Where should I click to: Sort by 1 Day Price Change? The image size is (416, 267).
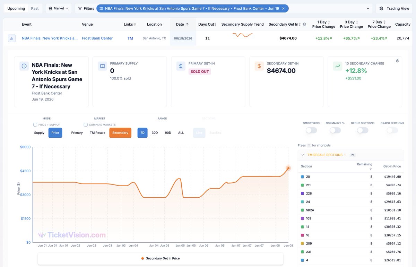tap(323, 24)
